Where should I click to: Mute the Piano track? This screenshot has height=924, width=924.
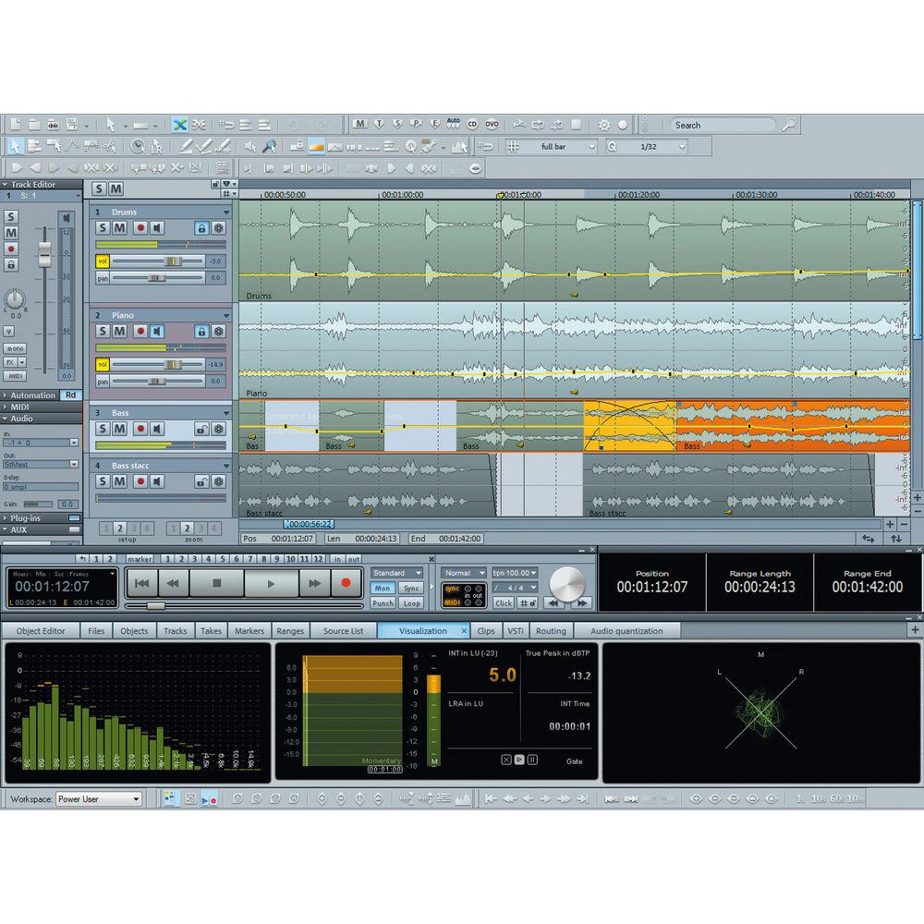(120, 332)
